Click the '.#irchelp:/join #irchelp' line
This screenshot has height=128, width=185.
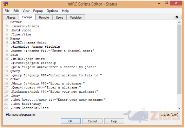point(33,63)
